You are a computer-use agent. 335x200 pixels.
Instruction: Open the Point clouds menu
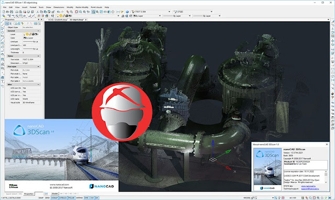click(96, 7)
